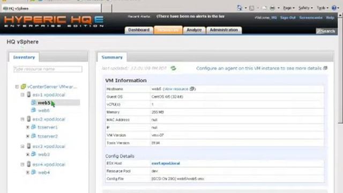Image resolution: width=343 pixels, height=193 pixels.
Task: Focus the resource name filter field
Action: coord(48,69)
